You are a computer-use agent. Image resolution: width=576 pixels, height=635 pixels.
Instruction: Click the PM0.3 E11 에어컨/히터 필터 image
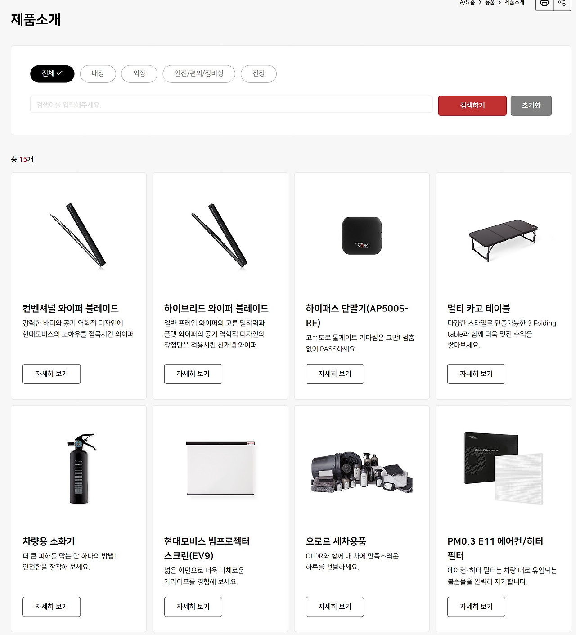(x=504, y=468)
